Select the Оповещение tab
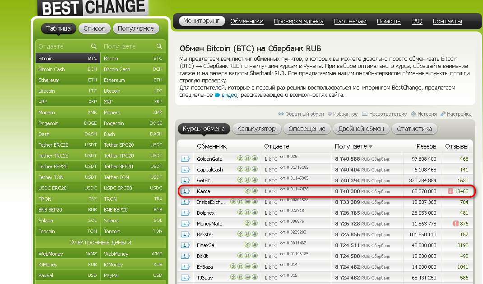This screenshot has height=284, width=483. [x=307, y=129]
